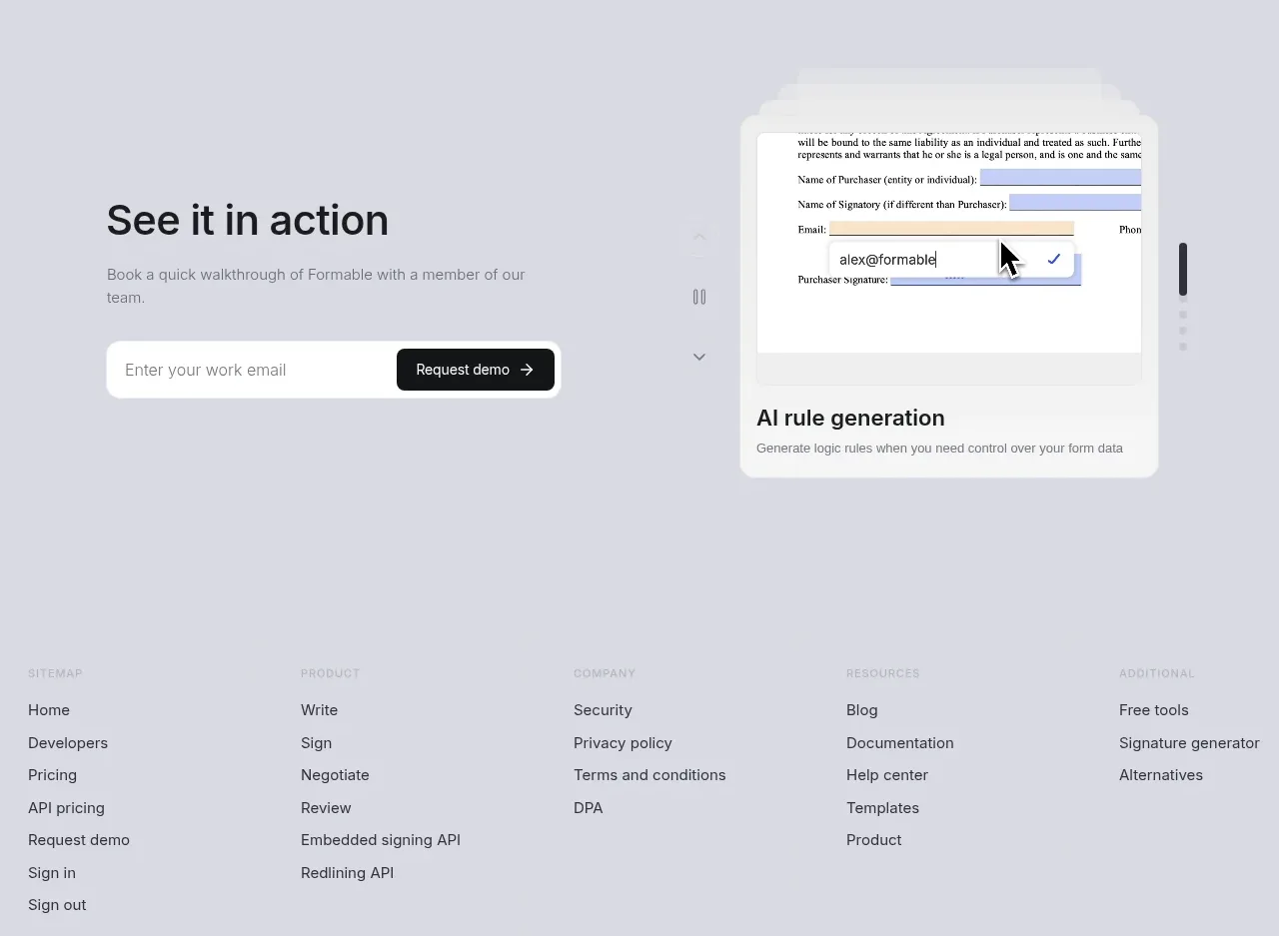This screenshot has height=936, width=1279.
Task: View the Alternatives page
Action: [1161, 775]
